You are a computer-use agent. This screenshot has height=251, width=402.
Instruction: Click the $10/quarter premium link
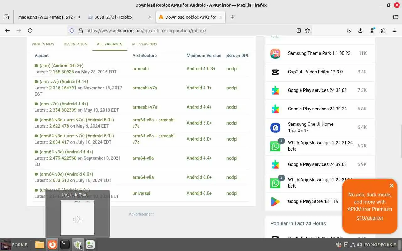(370, 218)
